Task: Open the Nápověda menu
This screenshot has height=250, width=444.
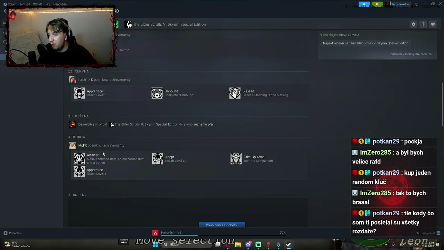Action: (60, 5)
